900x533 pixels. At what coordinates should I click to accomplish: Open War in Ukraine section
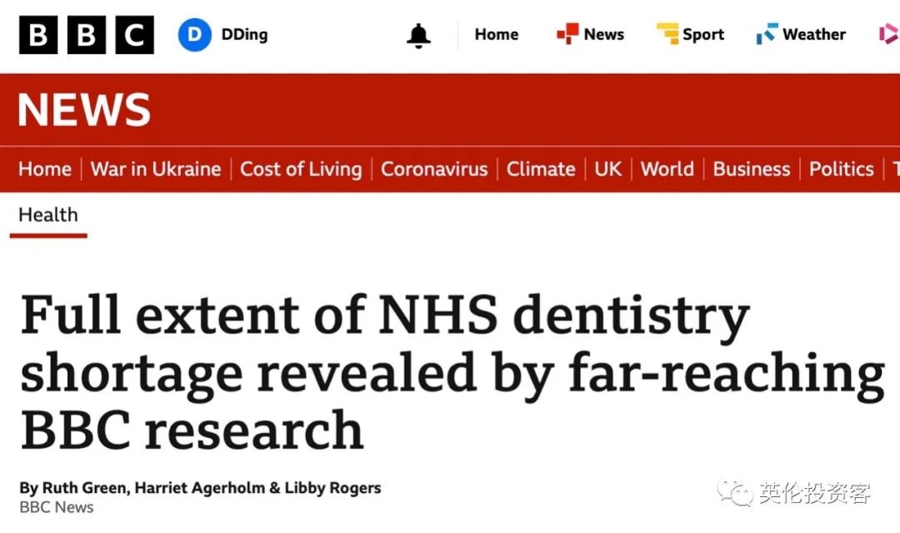click(156, 169)
